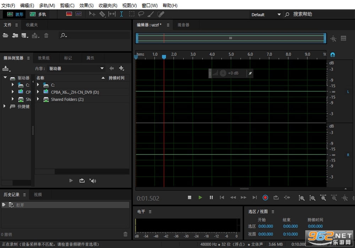Click the media browser preview play button
This screenshot has width=355, height=248.
(71, 180)
